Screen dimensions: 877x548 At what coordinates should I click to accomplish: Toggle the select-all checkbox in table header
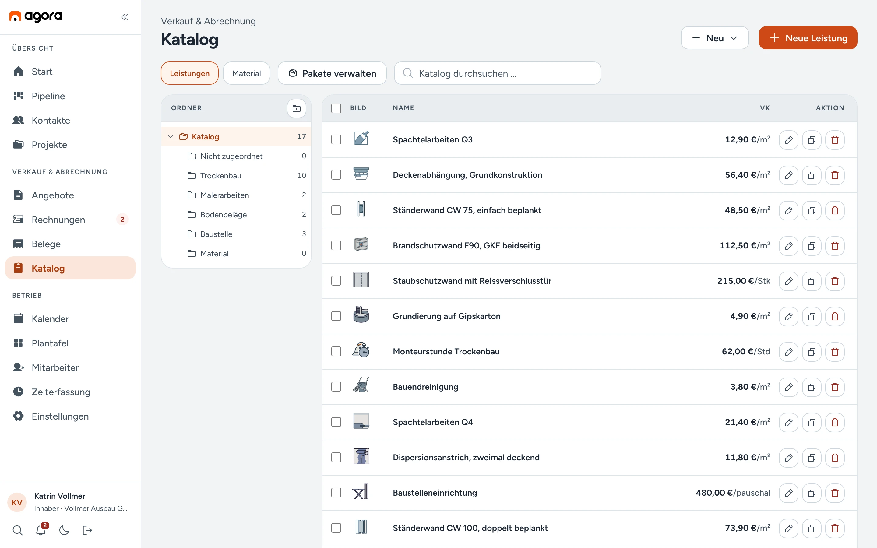point(336,108)
